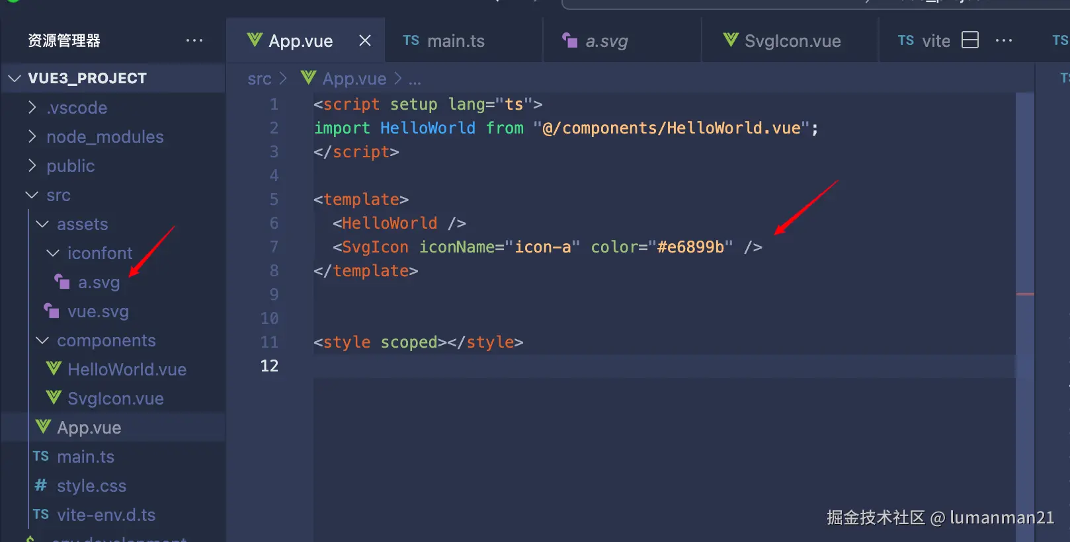This screenshot has height=542, width=1070.
Task: Open a.svg file in the explorer
Action: tap(99, 282)
